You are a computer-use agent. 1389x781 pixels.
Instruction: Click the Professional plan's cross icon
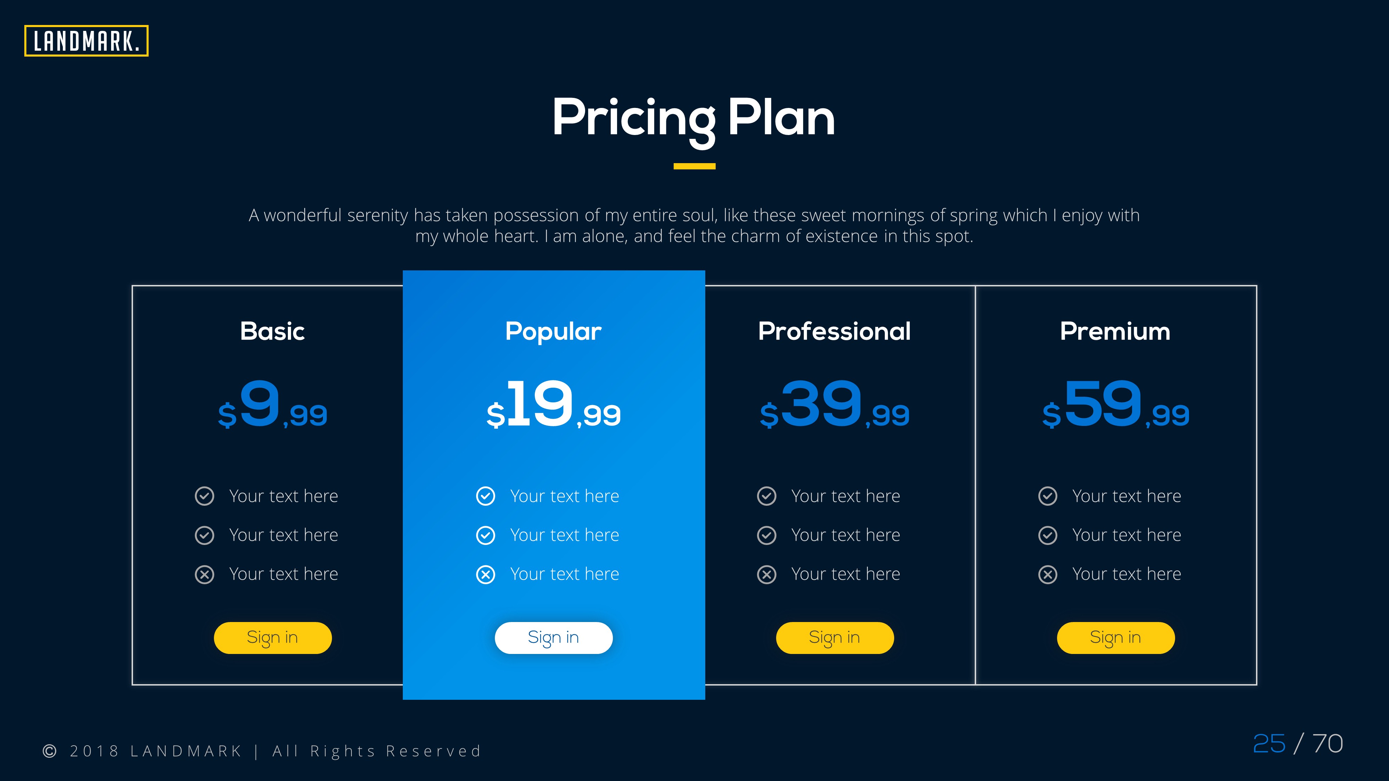tap(766, 574)
